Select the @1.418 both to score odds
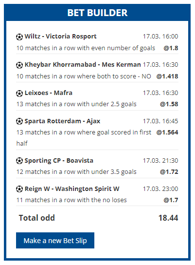Screen dimensions: 195x265 [x=167, y=76]
